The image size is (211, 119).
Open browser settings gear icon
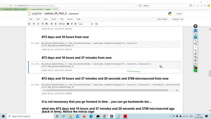tap(205, 6)
